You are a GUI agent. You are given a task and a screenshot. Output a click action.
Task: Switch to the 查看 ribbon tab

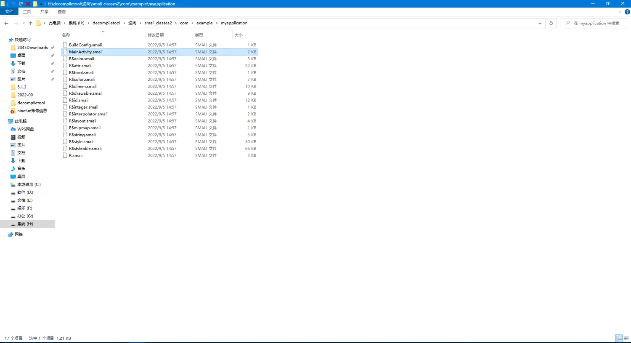pyautogui.click(x=62, y=12)
